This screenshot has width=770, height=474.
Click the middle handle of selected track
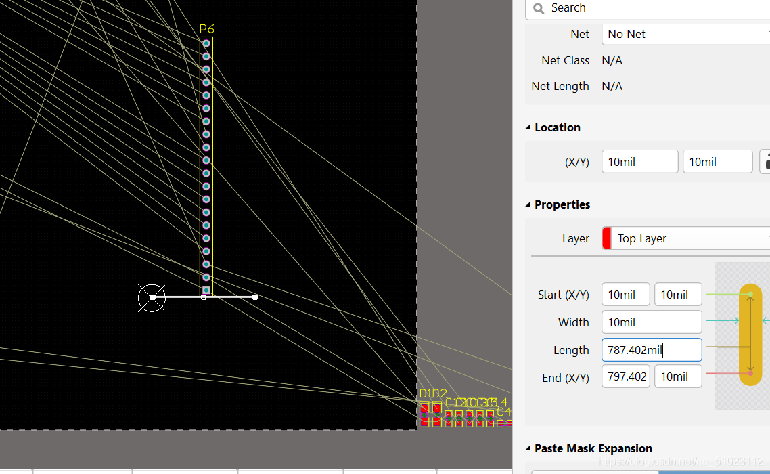(204, 297)
